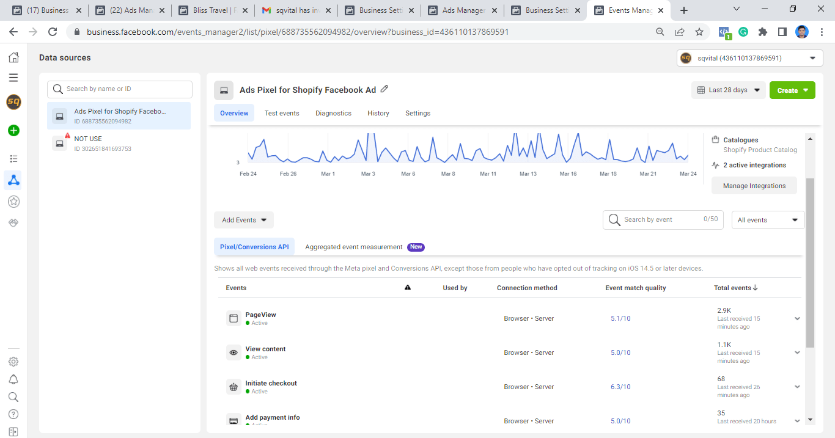This screenshot has width=835, height=438.
Task: Expand the Add Events dropdown
Action: coord(244,220)
